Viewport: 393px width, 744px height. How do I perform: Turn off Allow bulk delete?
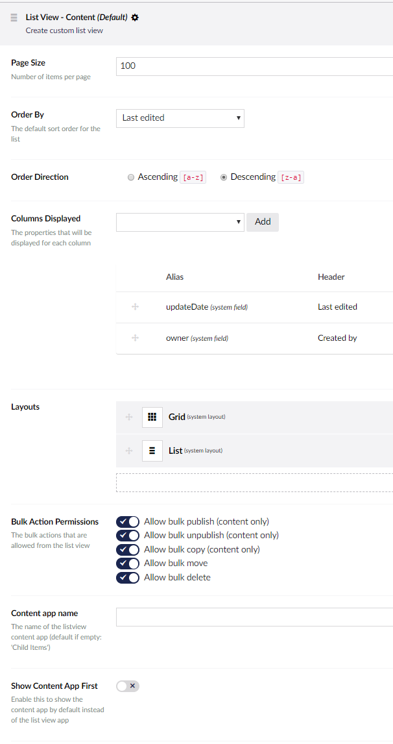coord(127,577)
